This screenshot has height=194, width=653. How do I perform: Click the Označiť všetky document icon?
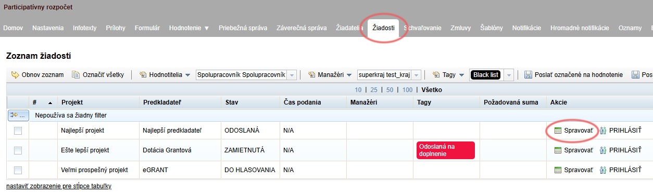click(x=76, y=75)
